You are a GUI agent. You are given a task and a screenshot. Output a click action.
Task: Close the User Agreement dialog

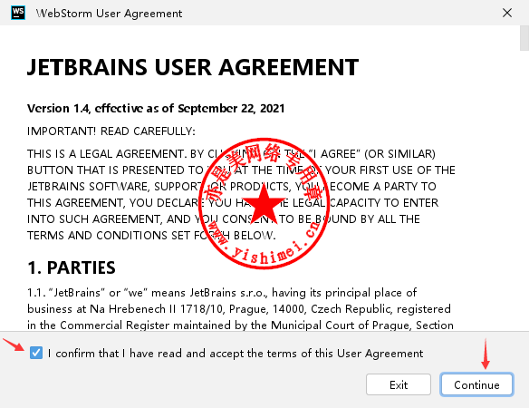click(506, 13)
